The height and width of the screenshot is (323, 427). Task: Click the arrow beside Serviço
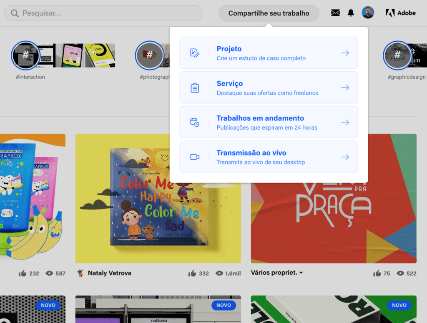pyautogui.click(x=345, y=88)
